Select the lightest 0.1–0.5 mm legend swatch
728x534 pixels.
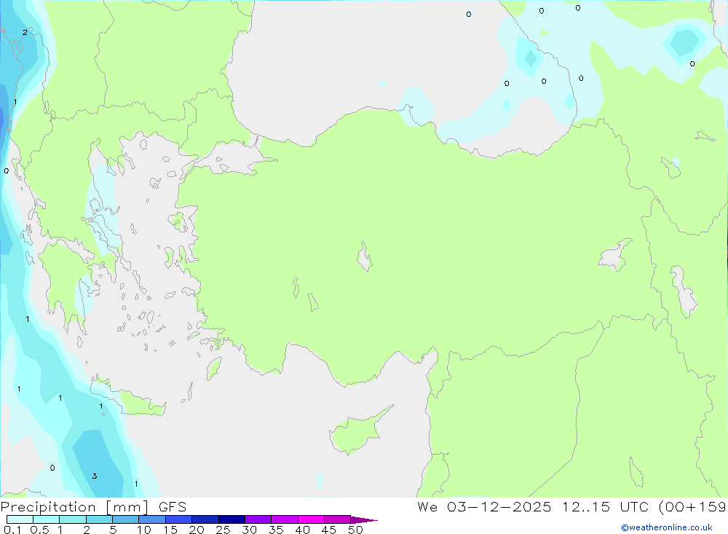pos(20,519)
